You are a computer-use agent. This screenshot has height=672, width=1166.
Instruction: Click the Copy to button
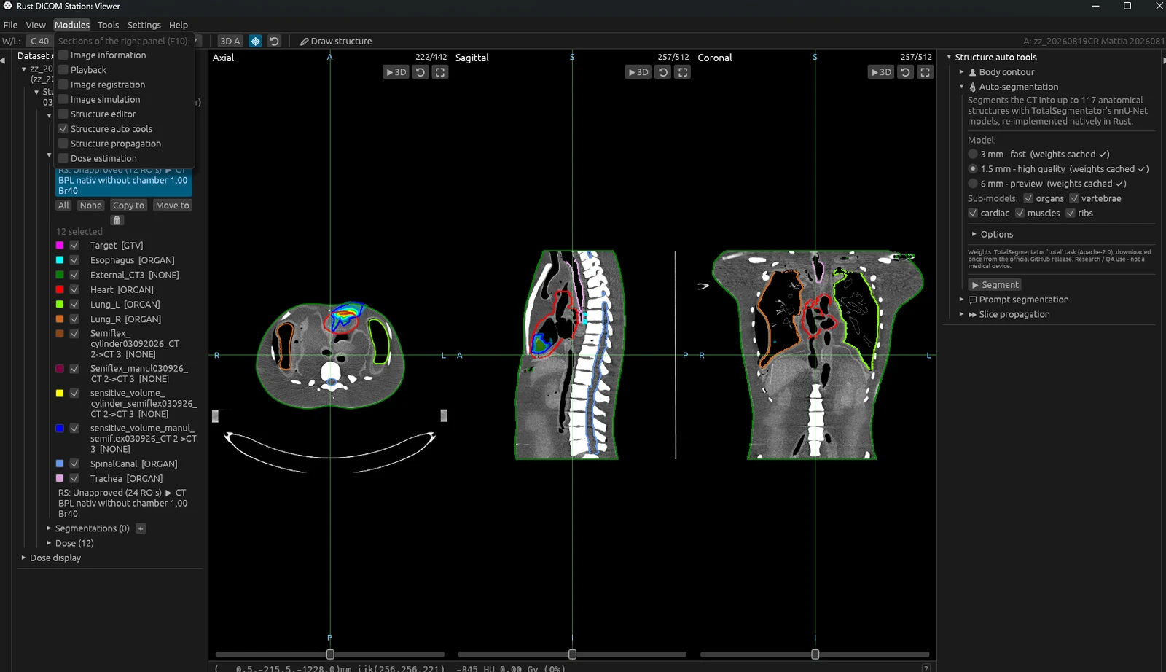tap(129, 206)
